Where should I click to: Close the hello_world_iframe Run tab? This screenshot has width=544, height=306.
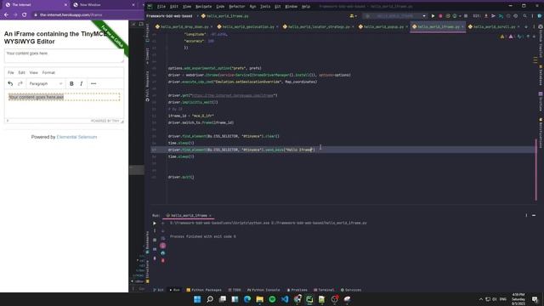210,215
